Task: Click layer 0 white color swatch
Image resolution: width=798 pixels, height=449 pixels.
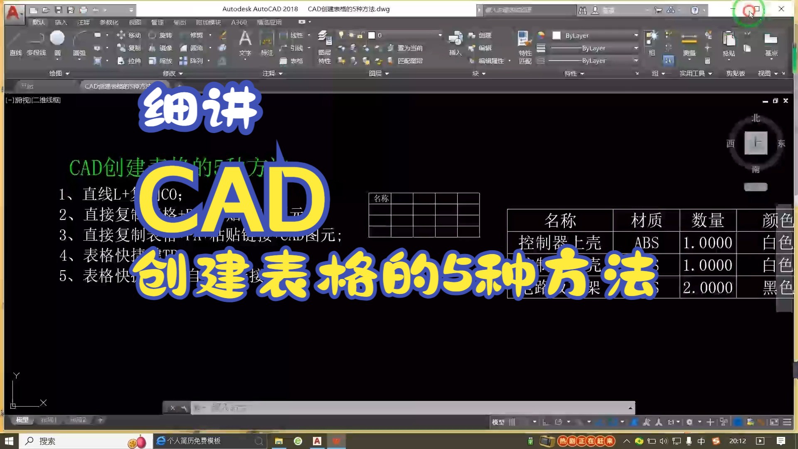Action: [372, 35]
